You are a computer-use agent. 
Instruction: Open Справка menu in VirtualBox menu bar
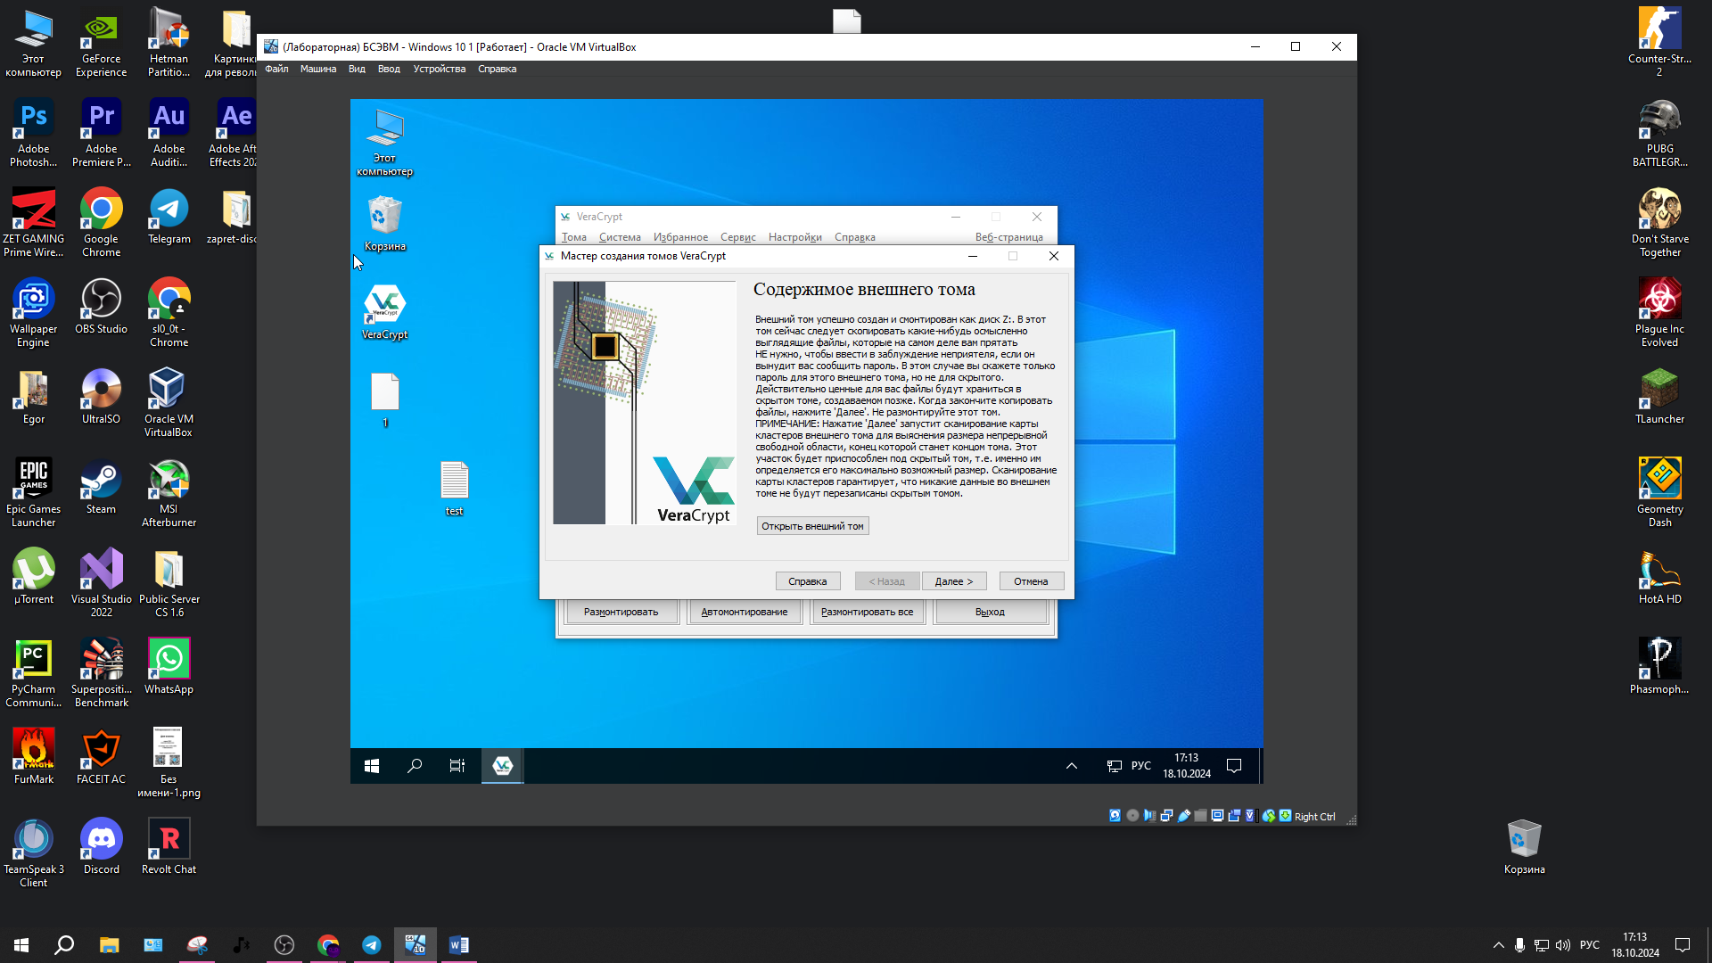pyautogui.click(x=497, y=69)
